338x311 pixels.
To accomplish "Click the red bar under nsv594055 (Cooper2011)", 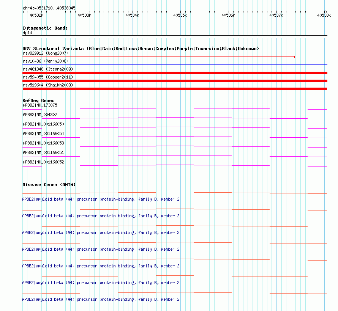I will (175, 81).
